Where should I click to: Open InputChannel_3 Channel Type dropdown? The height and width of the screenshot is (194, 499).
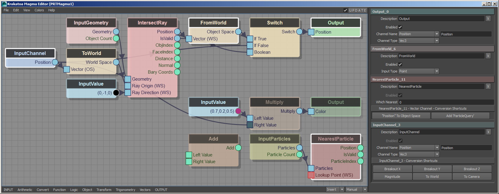pyautogui.click(x=419, y=154)
